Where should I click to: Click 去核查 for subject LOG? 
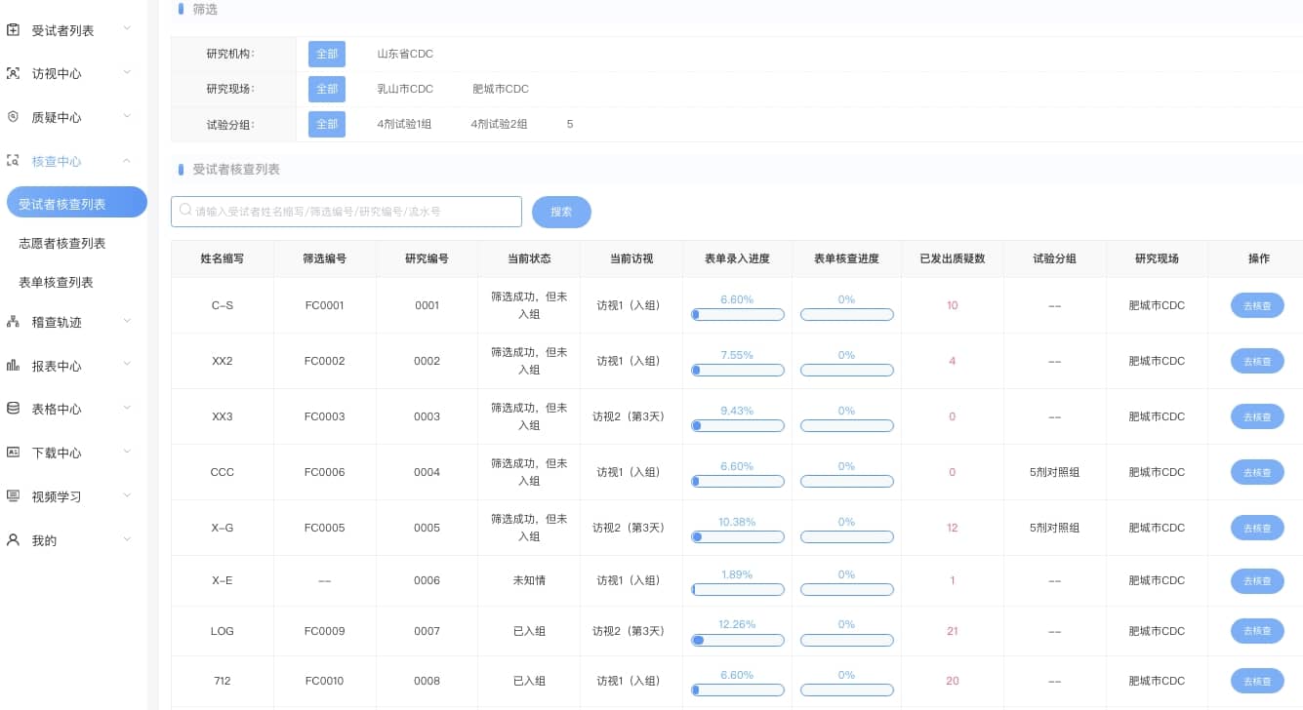tap(1257, 631)
